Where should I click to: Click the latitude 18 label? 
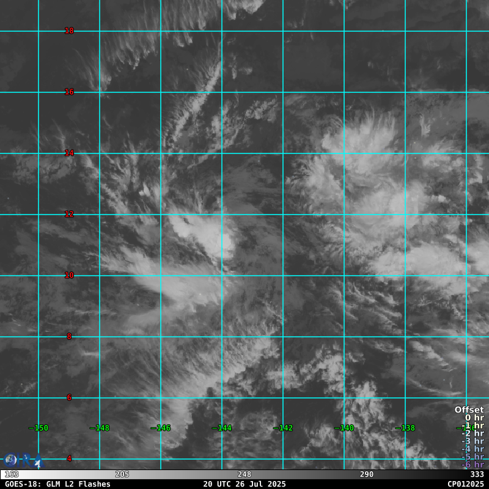point(69,31)
